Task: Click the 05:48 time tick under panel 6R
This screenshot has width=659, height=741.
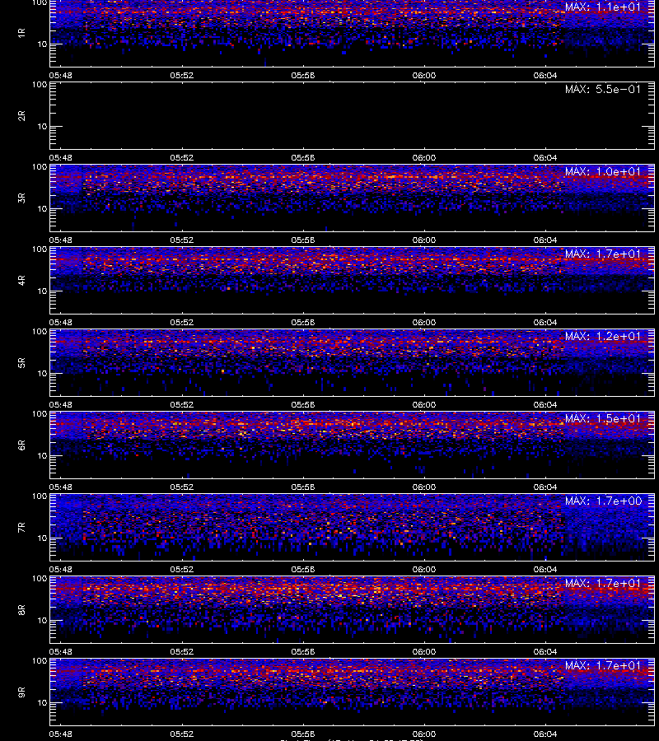Action: tap(60, 487)
